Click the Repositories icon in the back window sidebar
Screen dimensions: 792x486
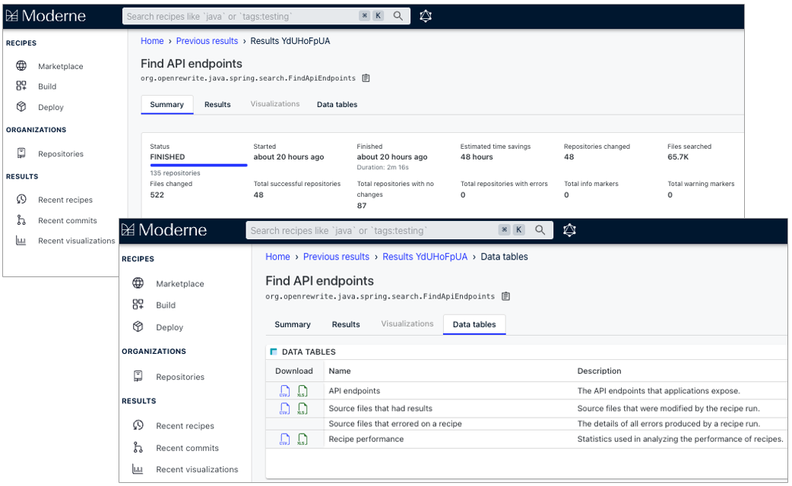pos(21,153)
